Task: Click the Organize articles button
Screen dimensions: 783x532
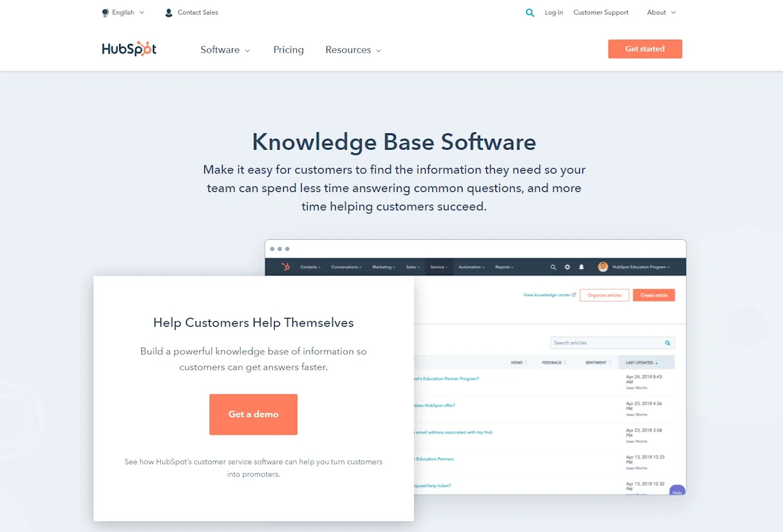Action: point(604,295)
